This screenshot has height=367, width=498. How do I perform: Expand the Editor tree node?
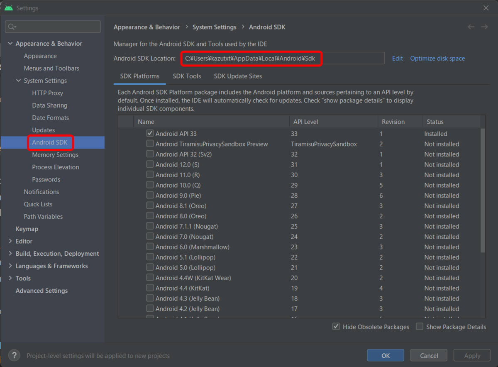(10, 241)
